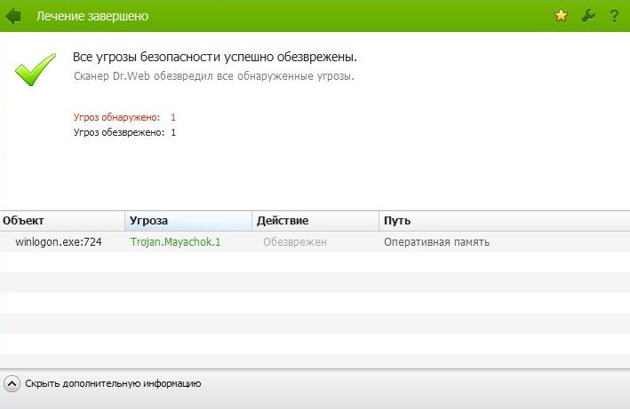This screenshot has width=630, height=409.
Task: Sort by the 'Действие' column header
Action: tap(282, 221)
